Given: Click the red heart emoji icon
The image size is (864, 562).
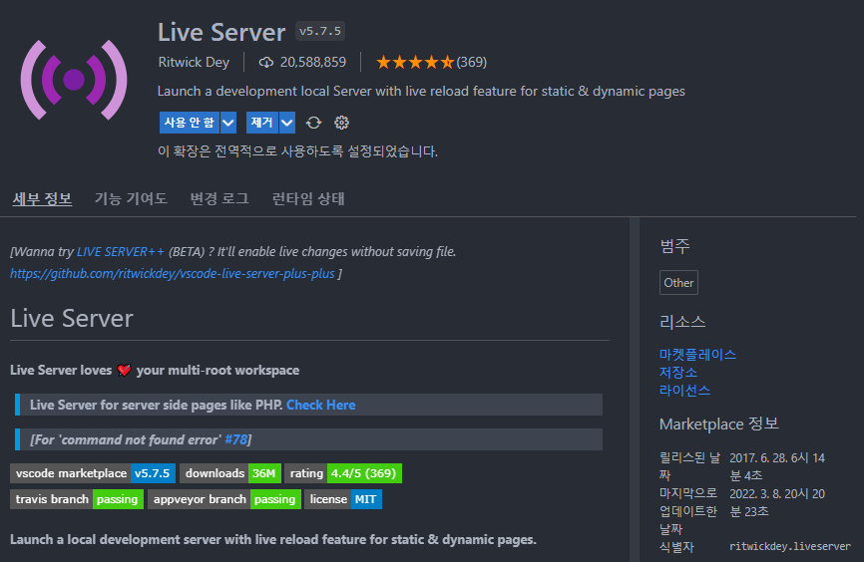Looking at the screenshot, I should tap(124, 371).
